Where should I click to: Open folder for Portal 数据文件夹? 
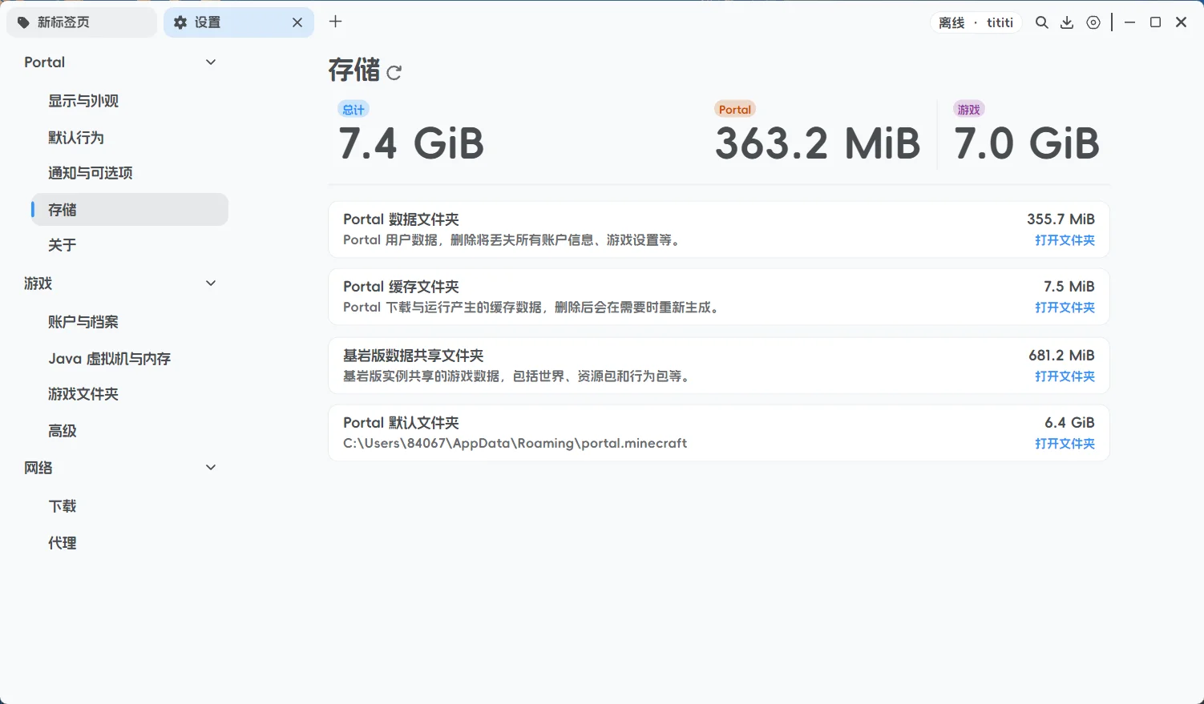1065,240
